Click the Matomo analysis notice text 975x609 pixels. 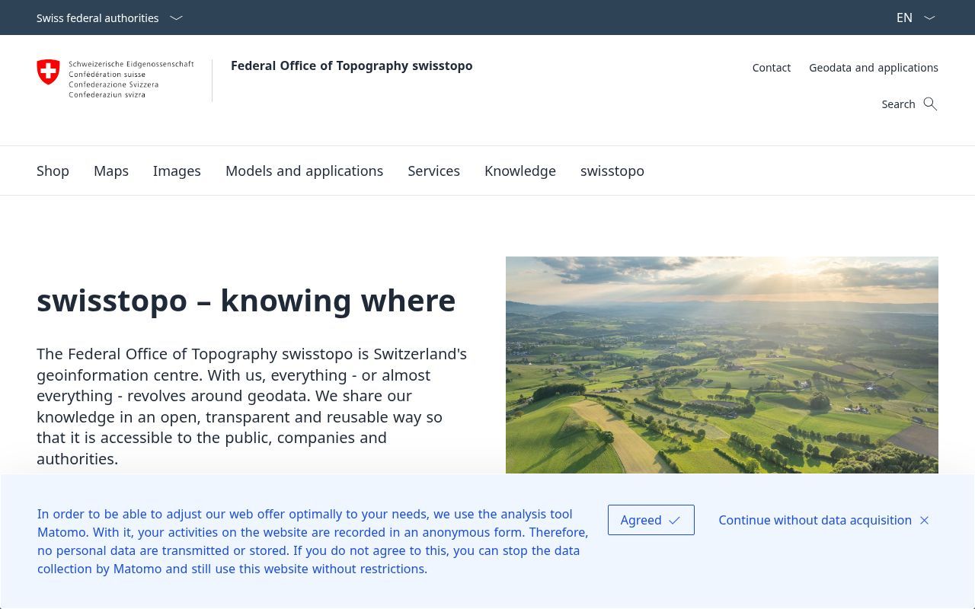coord(312,541)
